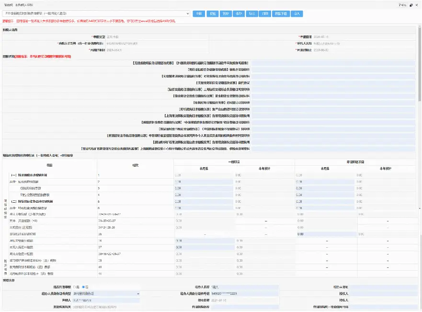Click the pop-out window icon at top right
Screen dimensions: 422x312
point(411,4)
